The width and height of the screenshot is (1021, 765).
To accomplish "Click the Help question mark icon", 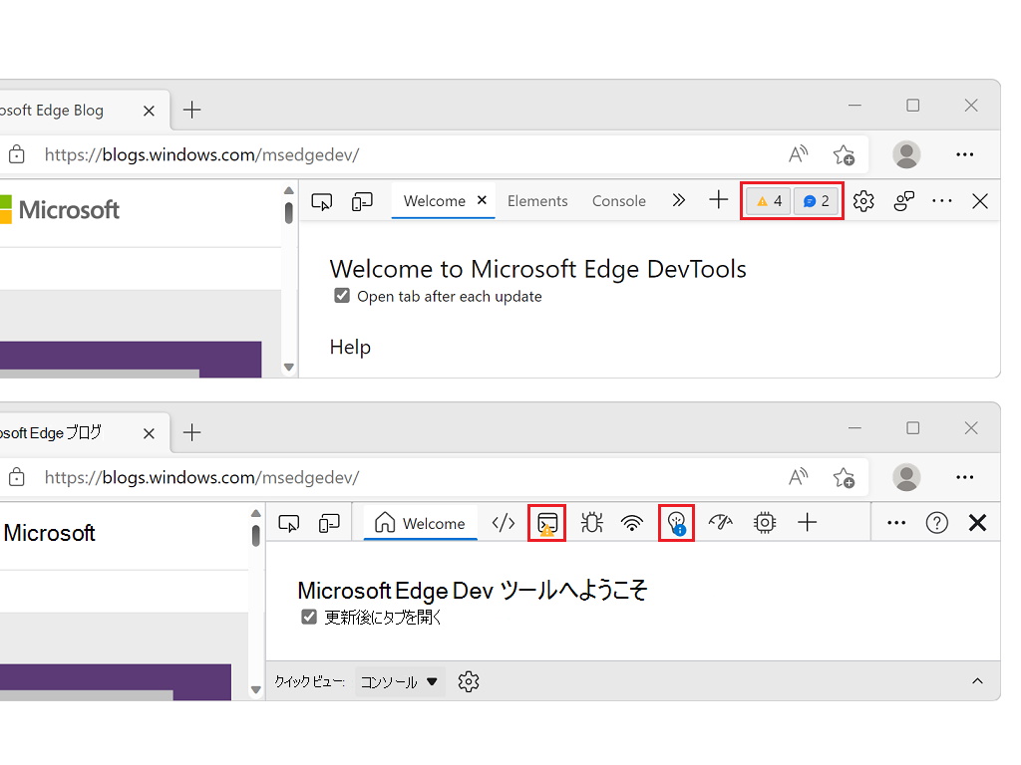I will [x=936, y=522].
